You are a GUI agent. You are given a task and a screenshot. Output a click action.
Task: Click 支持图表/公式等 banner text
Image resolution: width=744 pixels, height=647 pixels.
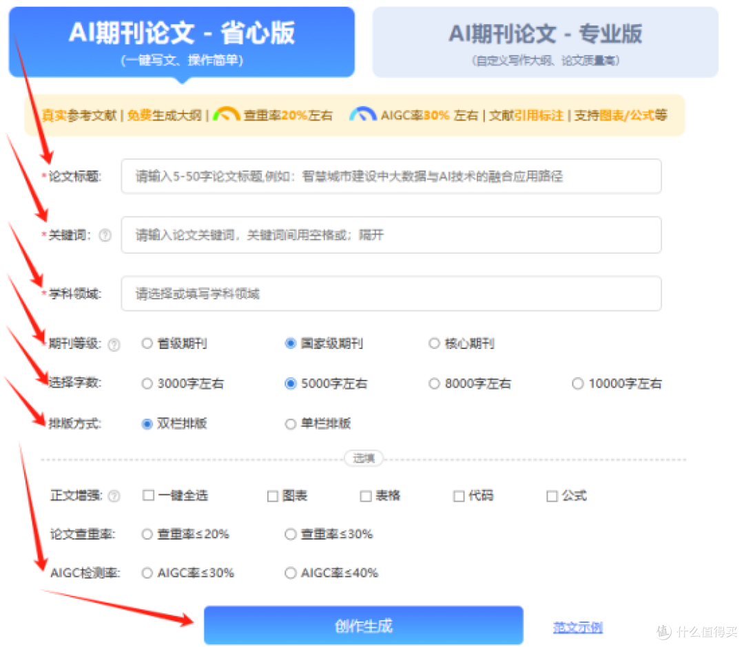(x=621, y=115)
